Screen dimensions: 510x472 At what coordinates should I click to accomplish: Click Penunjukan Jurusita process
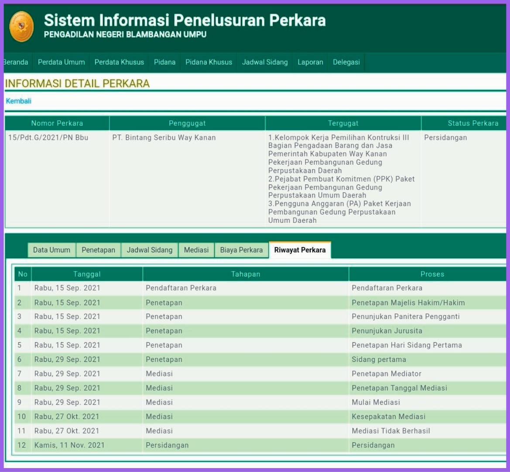(x=387, y=331)
